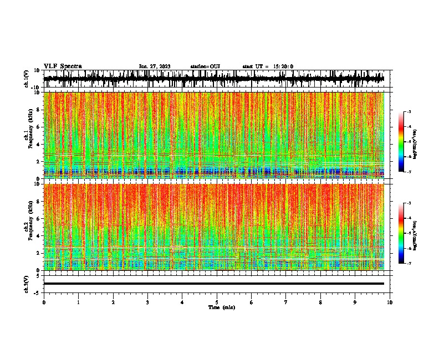The width and height of the screenshot is (439, 339).
Task: Click time axis tick label '1'
Action: point(78,302)
